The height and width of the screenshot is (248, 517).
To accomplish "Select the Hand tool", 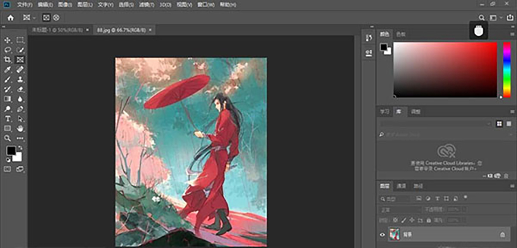I will [x=20, y=128].
